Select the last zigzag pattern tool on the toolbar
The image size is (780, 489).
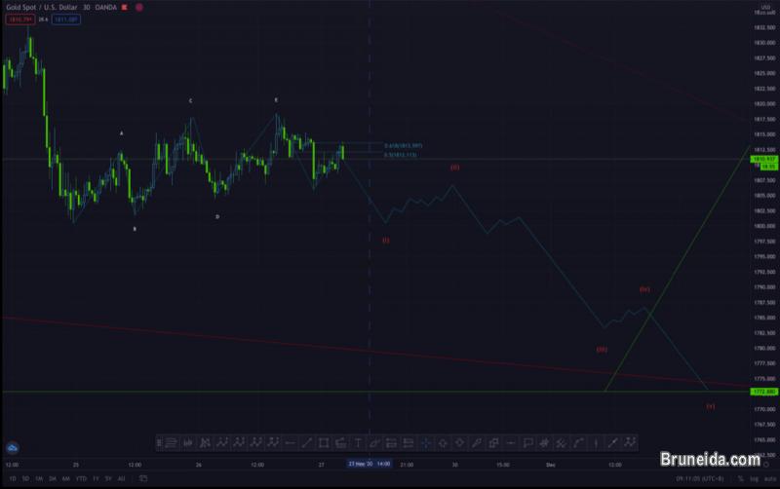[x=630, y=443]
